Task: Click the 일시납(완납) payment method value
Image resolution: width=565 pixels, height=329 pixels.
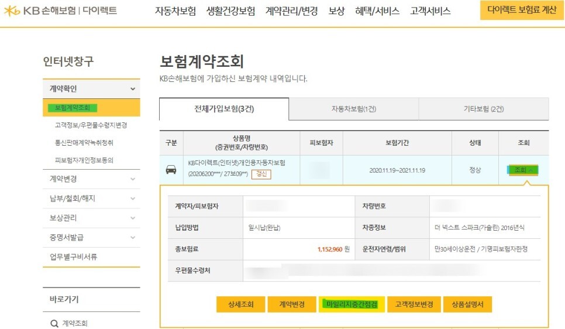Action: pyautogui.click(x=264, y=228)
